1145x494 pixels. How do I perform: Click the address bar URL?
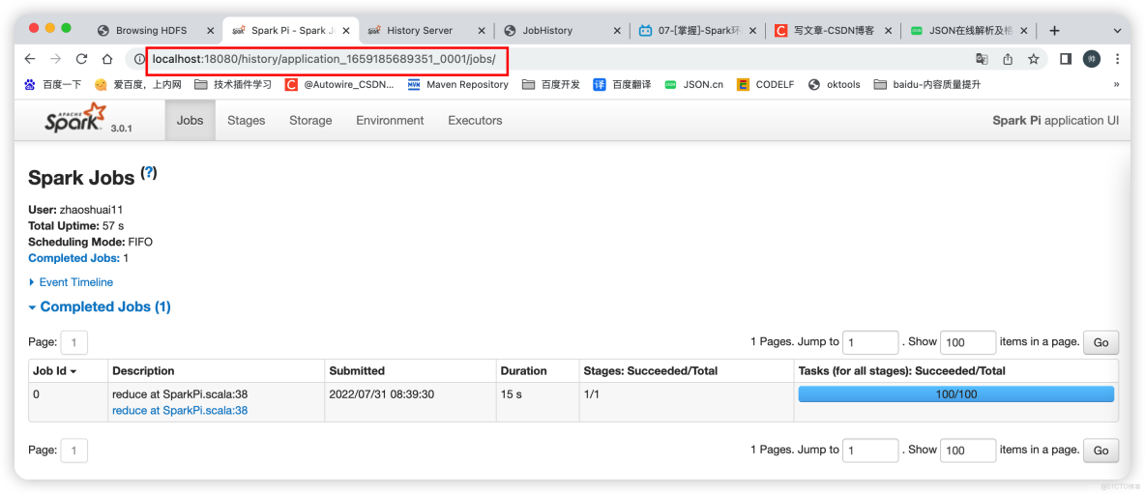click(324, 58)
